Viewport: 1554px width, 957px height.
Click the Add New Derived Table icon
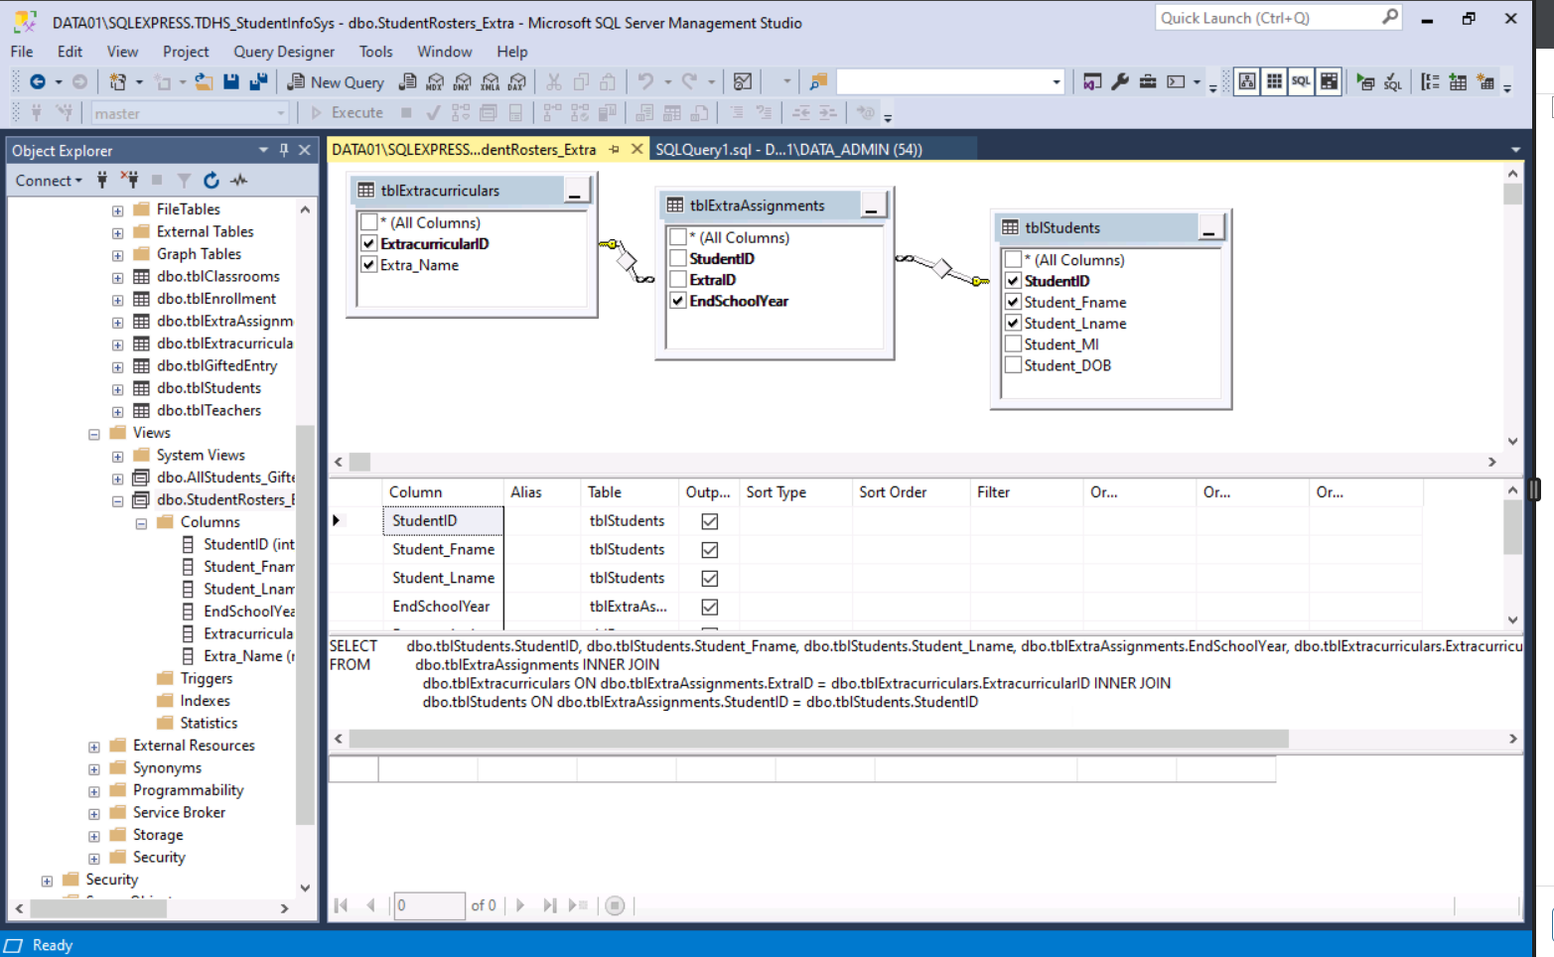[1485, 82]
